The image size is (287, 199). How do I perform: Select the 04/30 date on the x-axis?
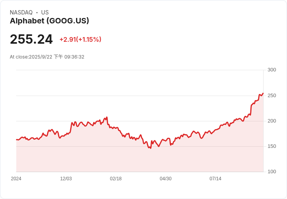tap(166, 179)
